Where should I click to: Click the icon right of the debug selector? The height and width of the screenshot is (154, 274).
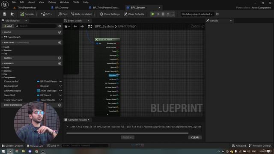217,14
